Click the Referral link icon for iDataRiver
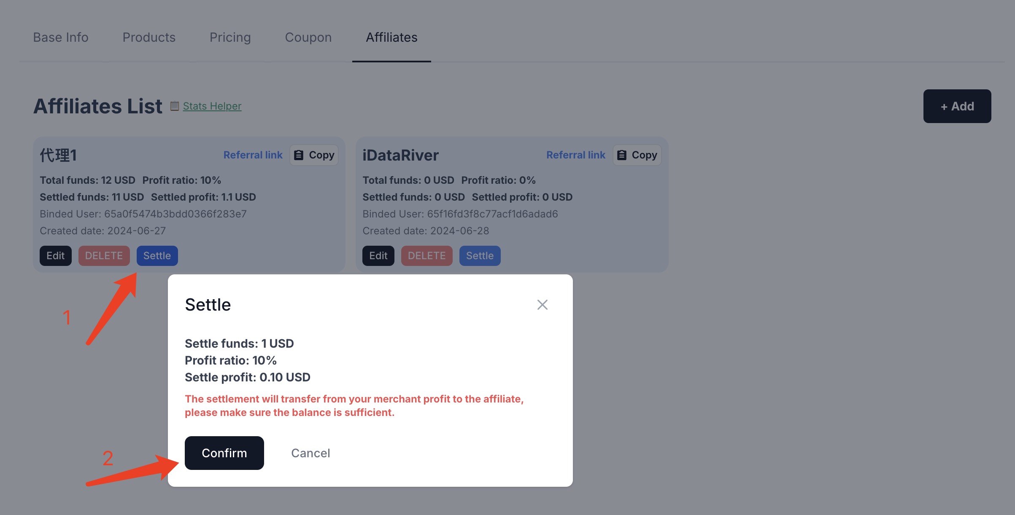Screen dimensions: 1015x515 [x=575, y=153]
